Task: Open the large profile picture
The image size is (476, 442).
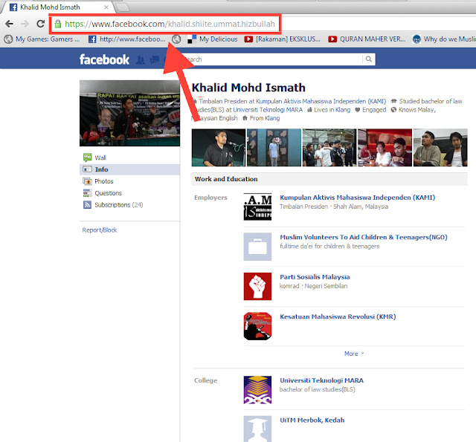Action: click(x=129, y=113)
